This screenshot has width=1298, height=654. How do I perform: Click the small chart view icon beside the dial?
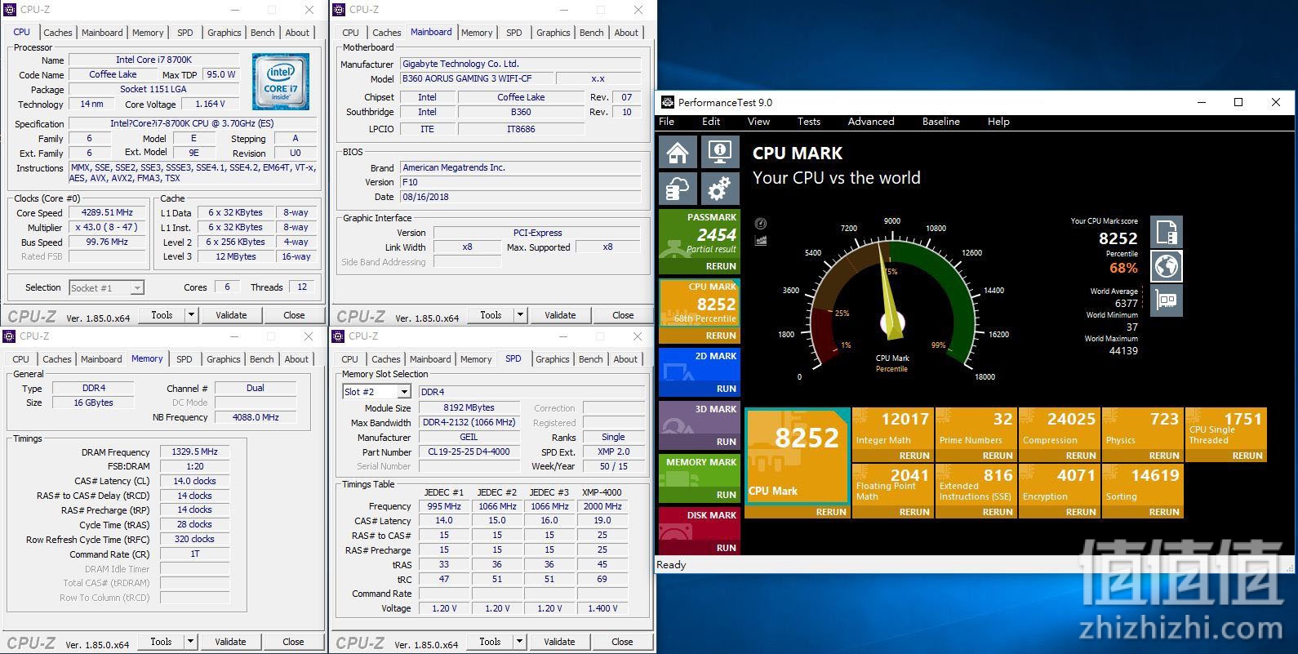[x=761, y=240]
